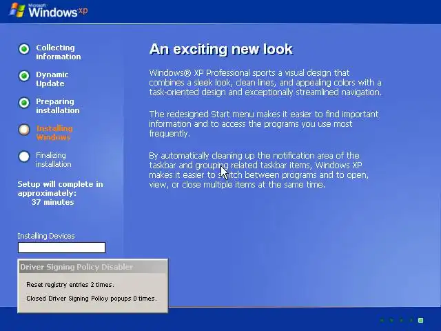Click the Driver Signing Policy Disabler title bar
Screen dimensions: 441x331
[93, 267]
